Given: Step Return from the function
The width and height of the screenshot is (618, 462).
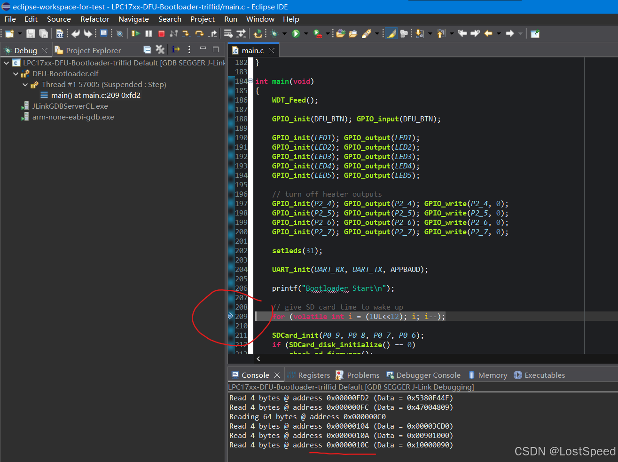Looking at the screenshot, I should [x=212, y=33].
